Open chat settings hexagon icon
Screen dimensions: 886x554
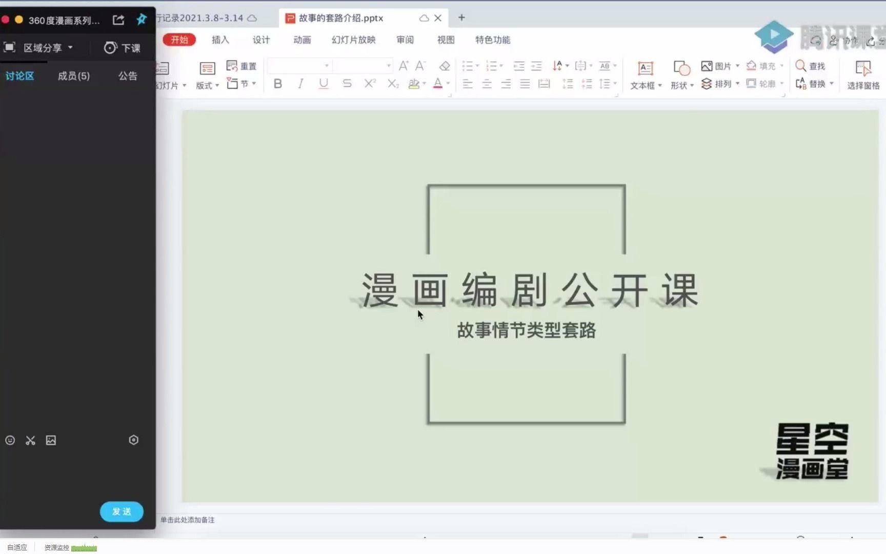133,440
